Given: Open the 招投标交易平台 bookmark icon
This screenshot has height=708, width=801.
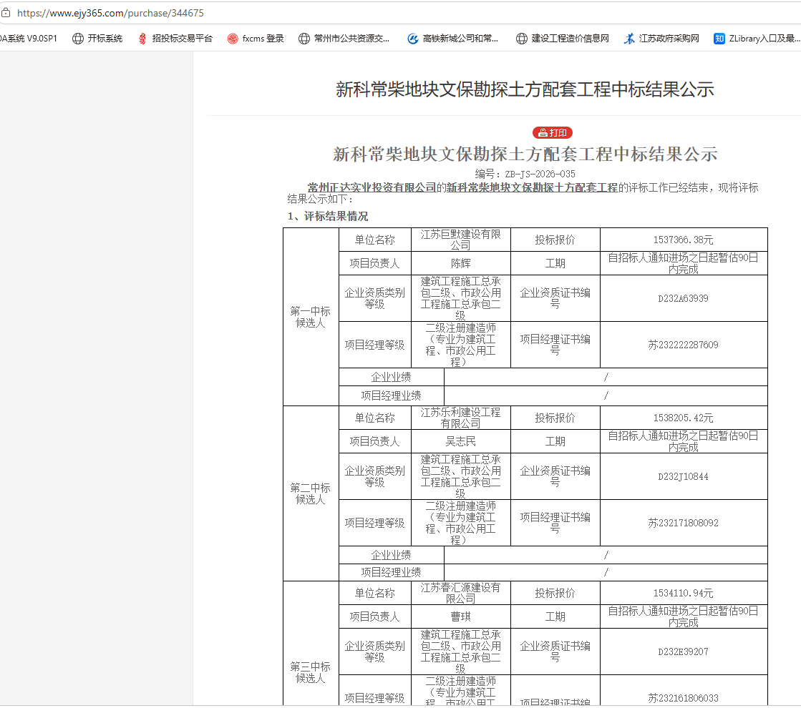Looking at the screenshot, I should [x=142, y=39].
